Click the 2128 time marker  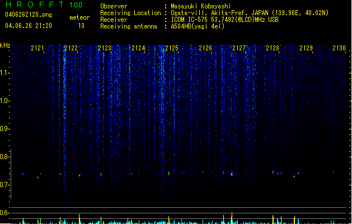(273, 48)
